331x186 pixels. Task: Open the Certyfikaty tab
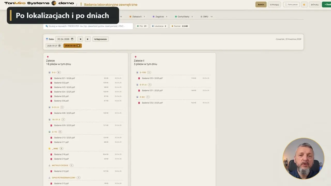[184, 17]
